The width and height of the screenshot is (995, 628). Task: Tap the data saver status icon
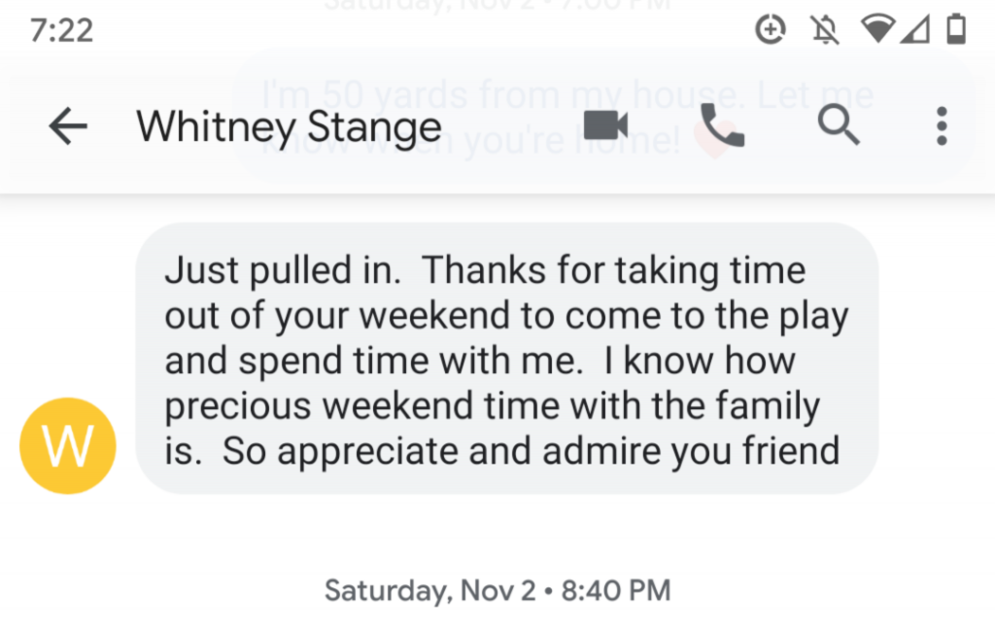tap(771, 29)
